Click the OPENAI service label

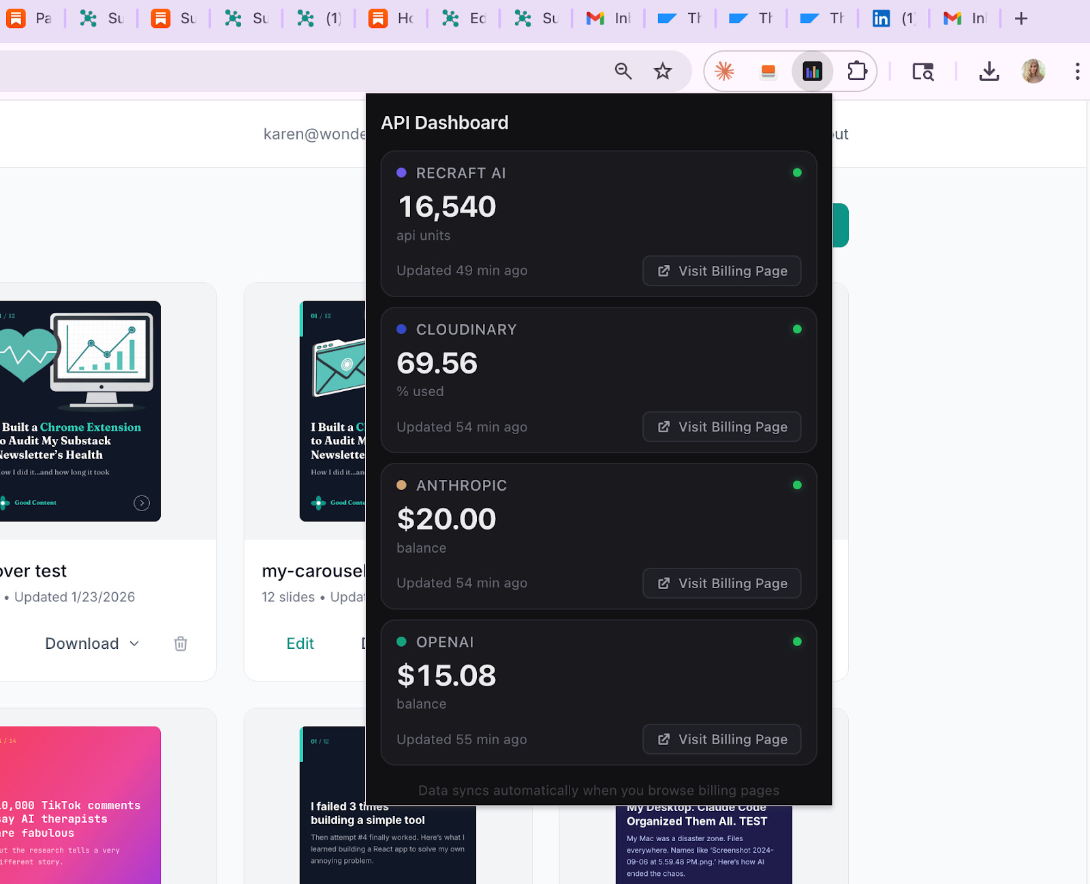pos(445,642)
